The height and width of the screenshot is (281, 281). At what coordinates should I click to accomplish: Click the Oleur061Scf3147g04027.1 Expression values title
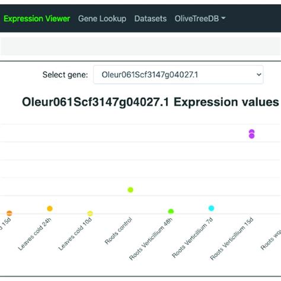[x=150, y=102]
